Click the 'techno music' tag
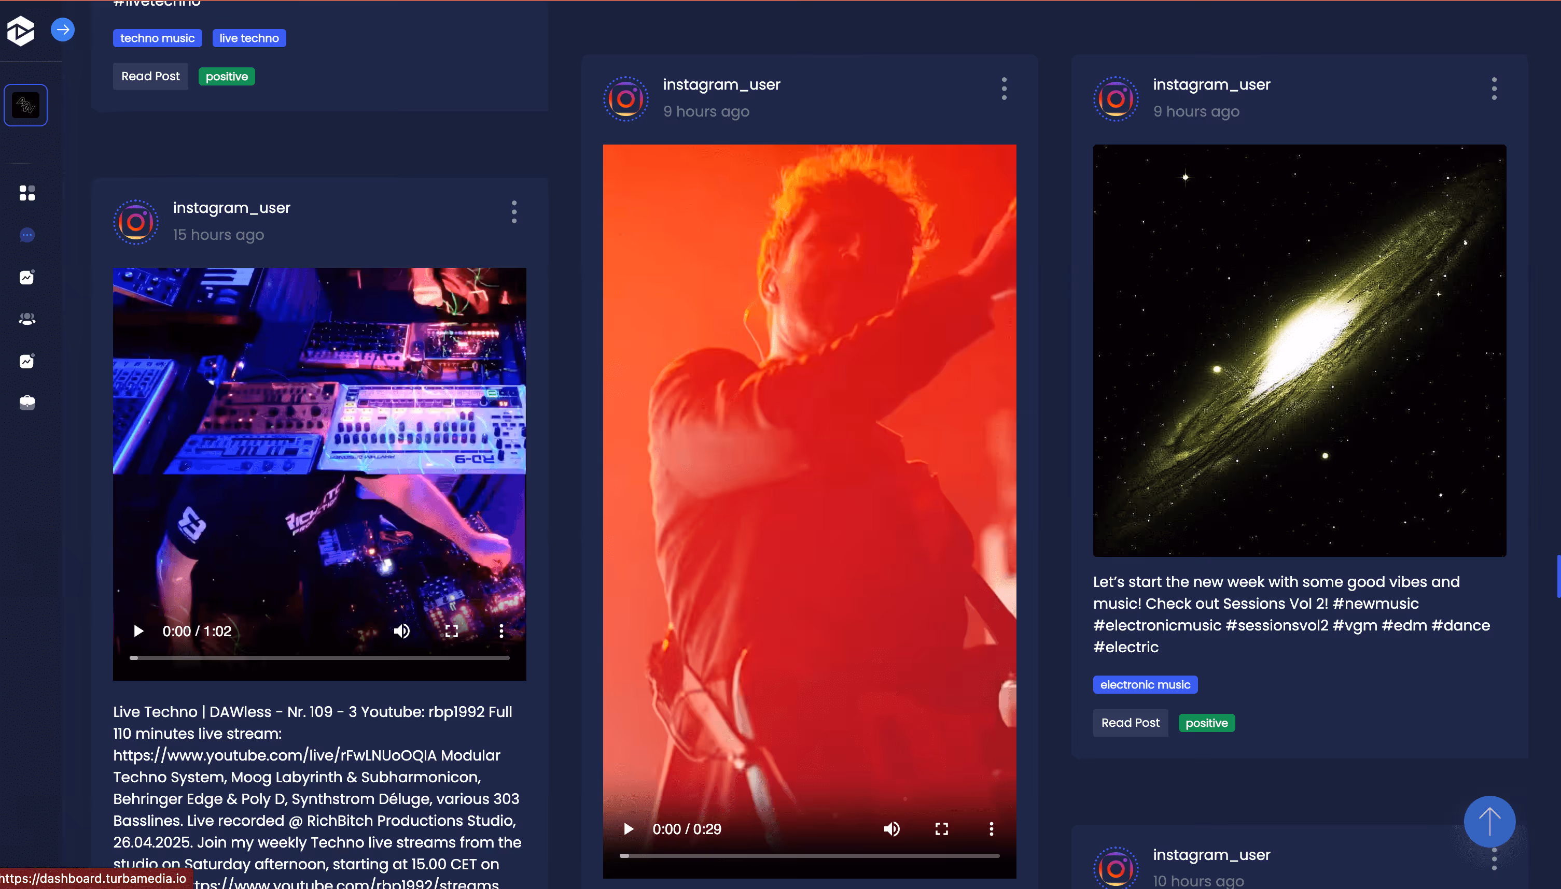This screenshot has width=1561, height=889. point(157,38)
